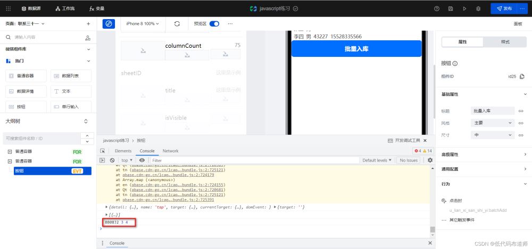Viewport: 532px width, 249px height.
Task: Clear the console with the ban icon
Action: click(x=112, y=160)
